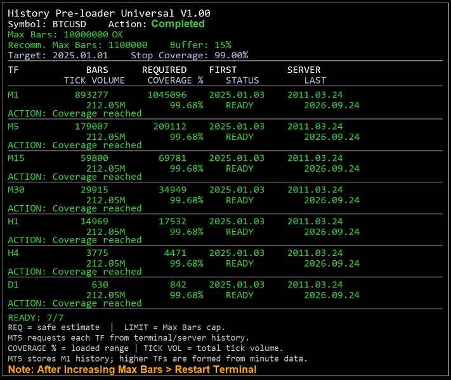Click the 'Stop Coverage: 99.00%' value

(x=190, y=56)
